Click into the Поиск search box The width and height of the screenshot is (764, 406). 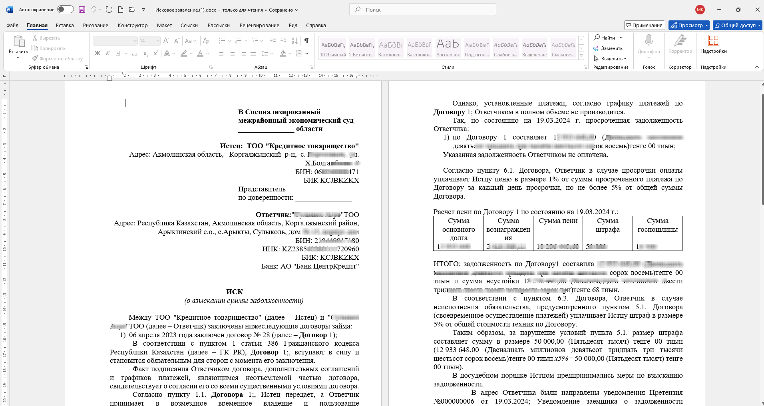[423, 10]
